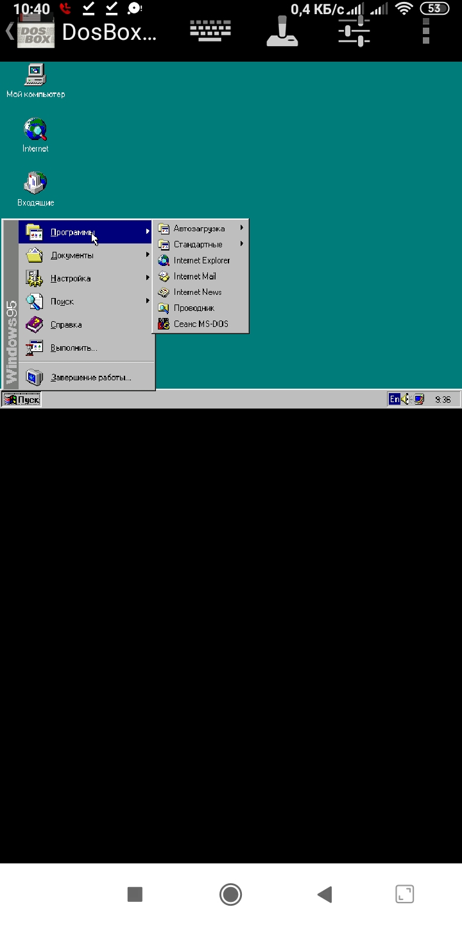
Task: Choose Справка from the Start menu
Action: click(x=86, y=324)
